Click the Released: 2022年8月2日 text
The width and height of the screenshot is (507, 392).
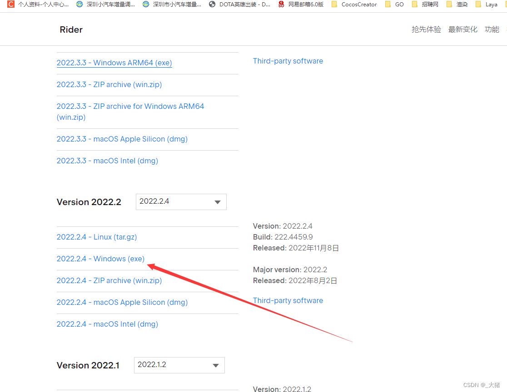[x=295, y=280]
